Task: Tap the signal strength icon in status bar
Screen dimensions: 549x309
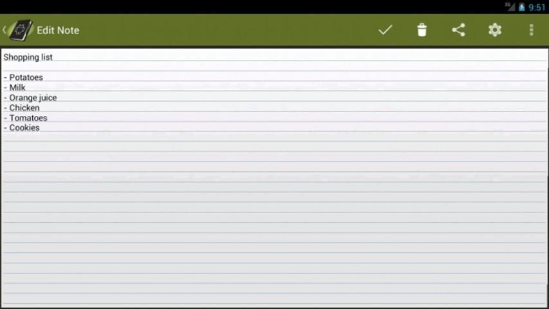Action: point(510,6)
